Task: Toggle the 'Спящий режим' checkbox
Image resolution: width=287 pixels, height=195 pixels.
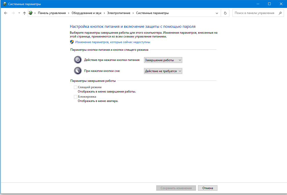Action: (75, 87)
